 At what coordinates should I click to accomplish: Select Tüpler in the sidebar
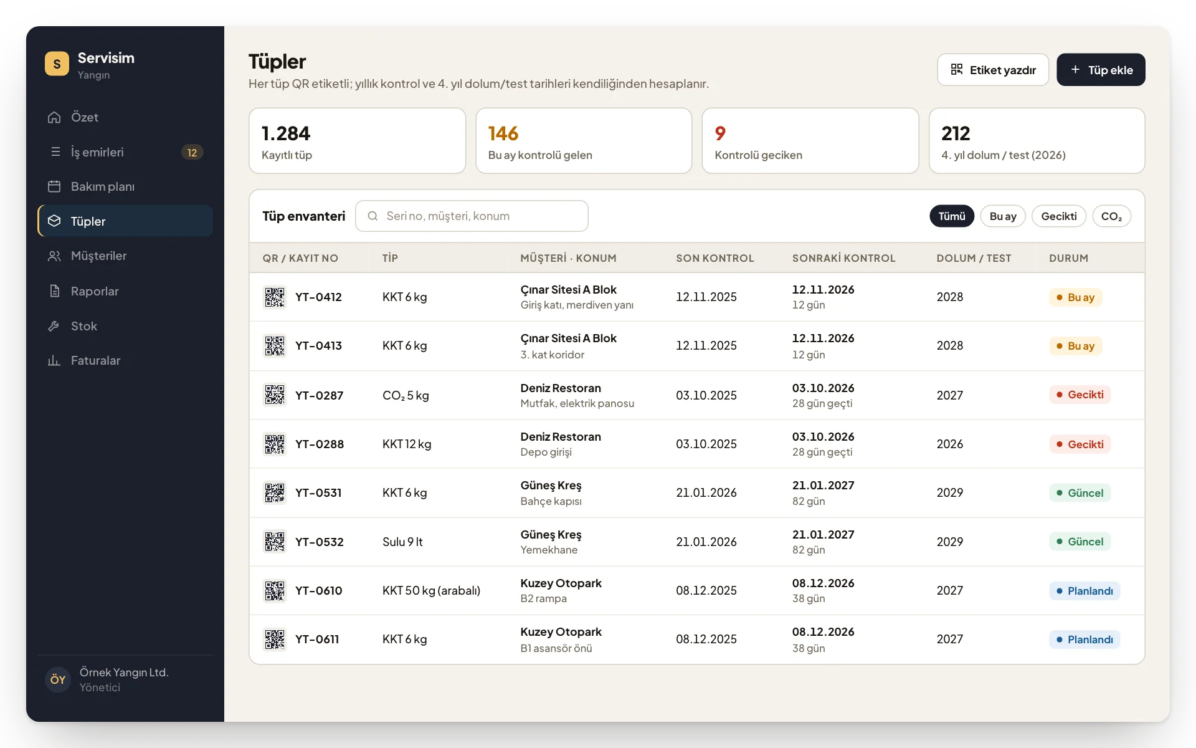click(x=125, y=221)
